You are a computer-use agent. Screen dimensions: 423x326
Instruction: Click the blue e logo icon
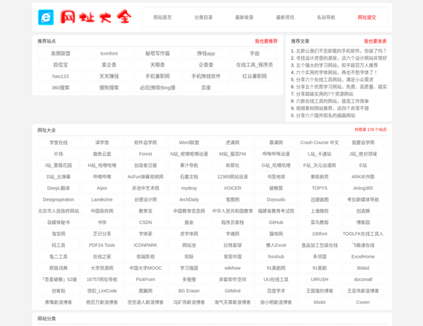point(46,18)
